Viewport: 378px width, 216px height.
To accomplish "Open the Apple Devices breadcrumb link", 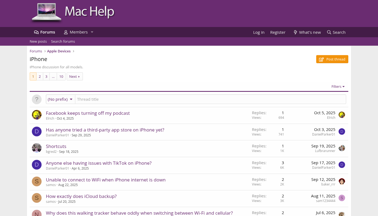I will coord(59,51).
